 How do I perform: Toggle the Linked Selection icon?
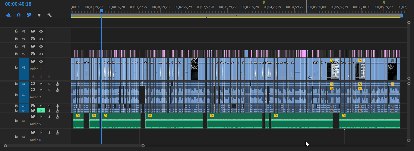coord(29,15)
